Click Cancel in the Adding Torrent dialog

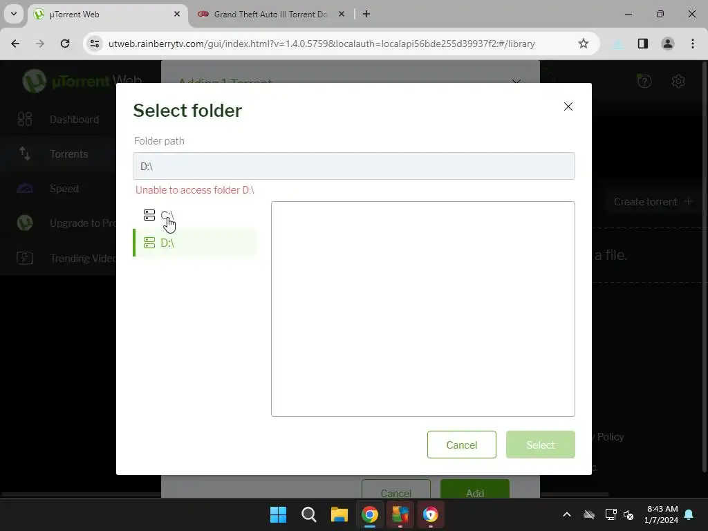point(396,489)
